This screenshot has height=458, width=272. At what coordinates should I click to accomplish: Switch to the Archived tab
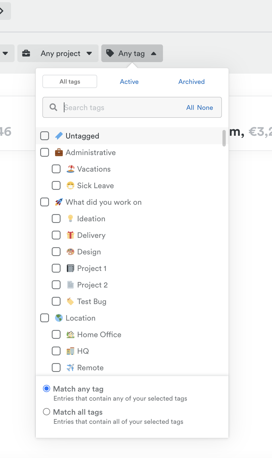click(x=191, y=82)
